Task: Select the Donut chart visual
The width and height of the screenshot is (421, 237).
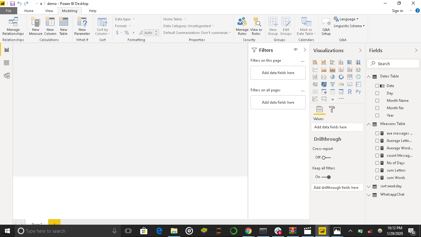Action: click(x=341, y=77)
